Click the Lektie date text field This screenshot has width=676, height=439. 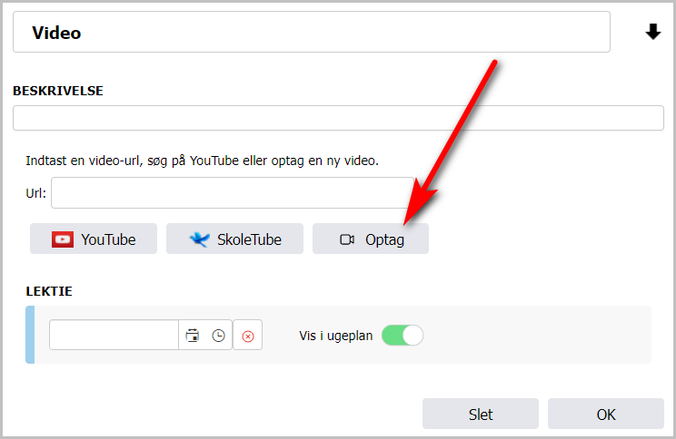click(114, 335)
